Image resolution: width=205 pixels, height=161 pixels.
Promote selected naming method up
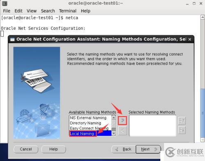pyautogui.click(x=182, y=121)
